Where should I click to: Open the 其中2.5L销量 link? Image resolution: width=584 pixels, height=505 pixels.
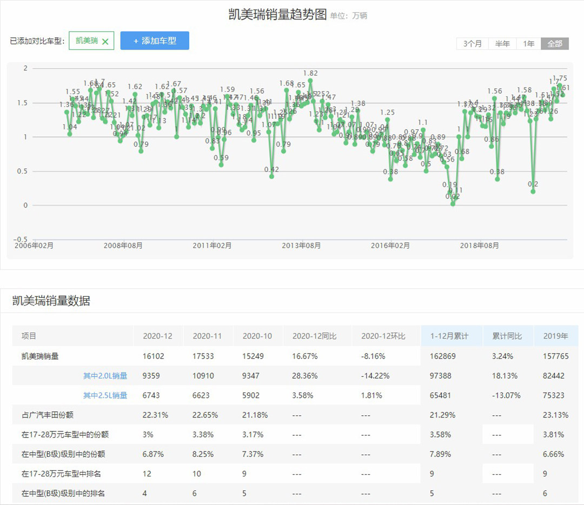(x=105, y=395)
